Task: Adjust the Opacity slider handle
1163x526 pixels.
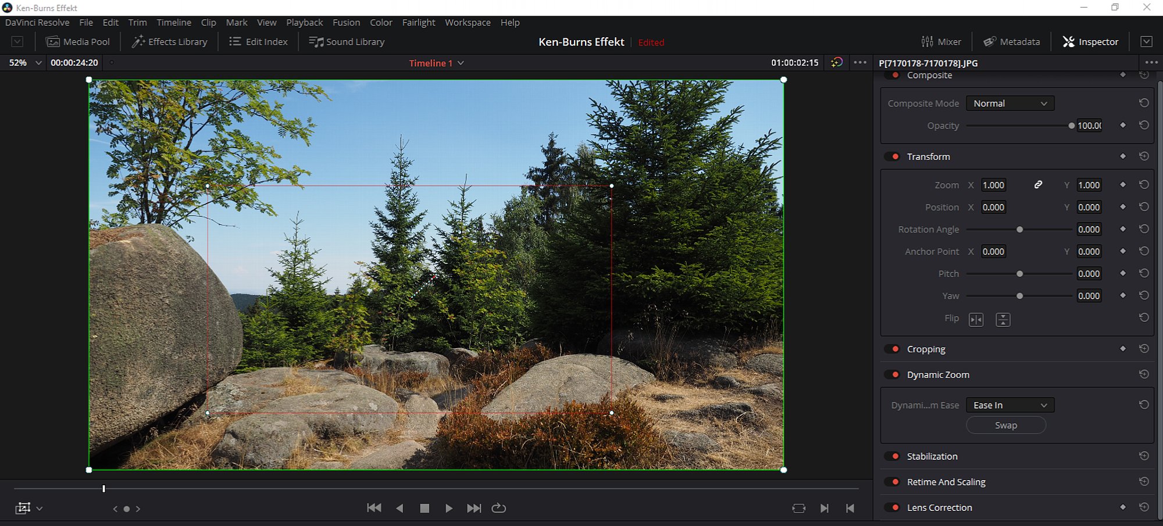Action: click(1071, 126)
